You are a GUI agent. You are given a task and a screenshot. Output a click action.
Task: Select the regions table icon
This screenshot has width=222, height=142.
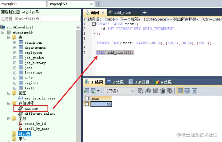pos(21,83)
